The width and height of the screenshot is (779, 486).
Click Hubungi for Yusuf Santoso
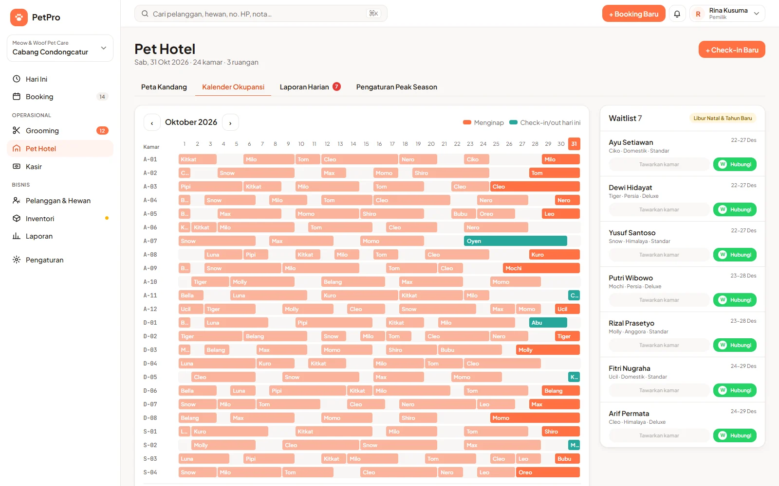tap(735, 255)
